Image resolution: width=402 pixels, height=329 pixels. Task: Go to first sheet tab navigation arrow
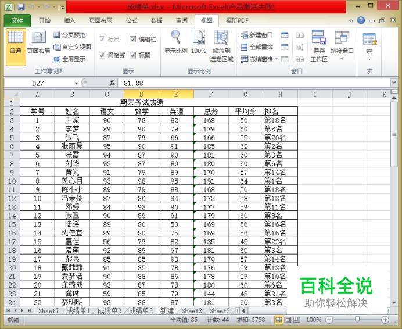tap(8, 310)
